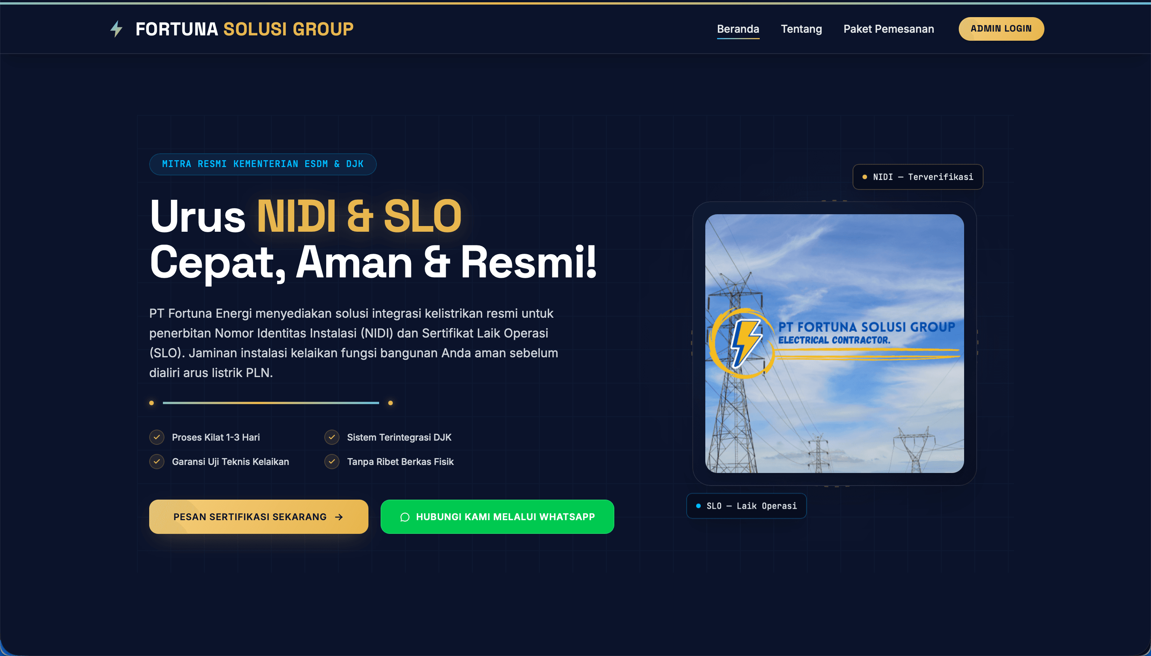Image resolution: width=1151 pixels, height=656 pixels.
Task: Click check icon beside Garansi Uji Teknis Kelaikan
Action: 156,461
